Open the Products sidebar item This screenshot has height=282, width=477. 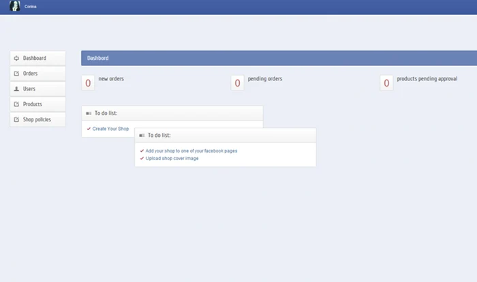(x=37, y=104)
